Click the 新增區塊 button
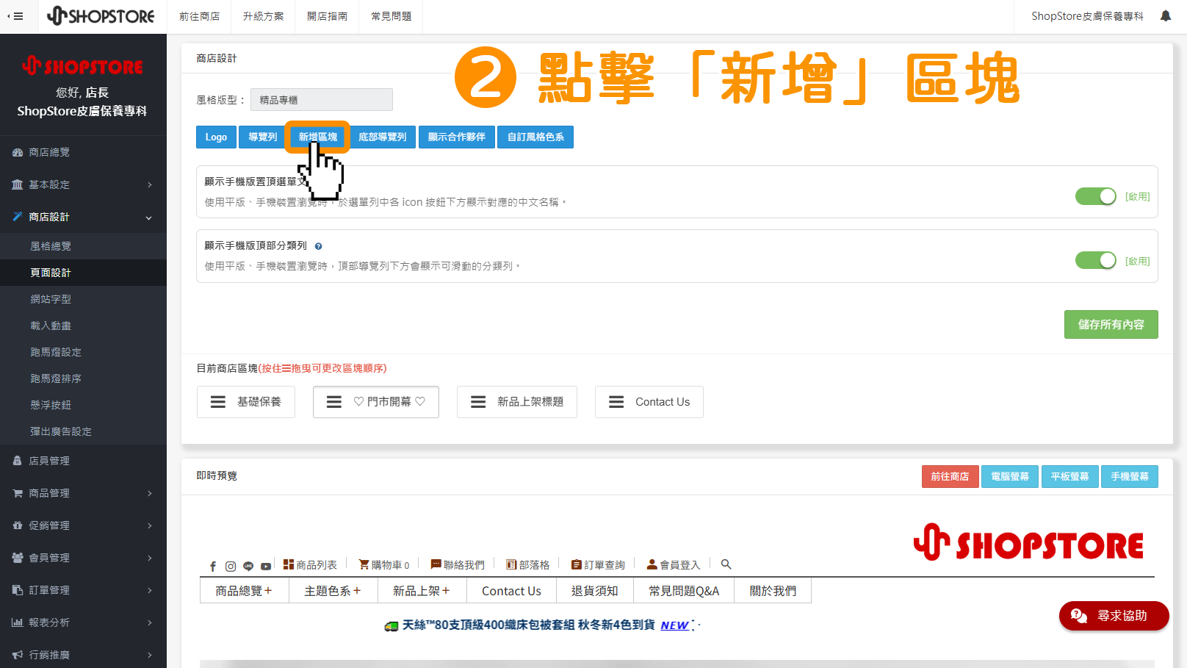Viewport: 1187px width, 668px height. [x=317, y=137]
